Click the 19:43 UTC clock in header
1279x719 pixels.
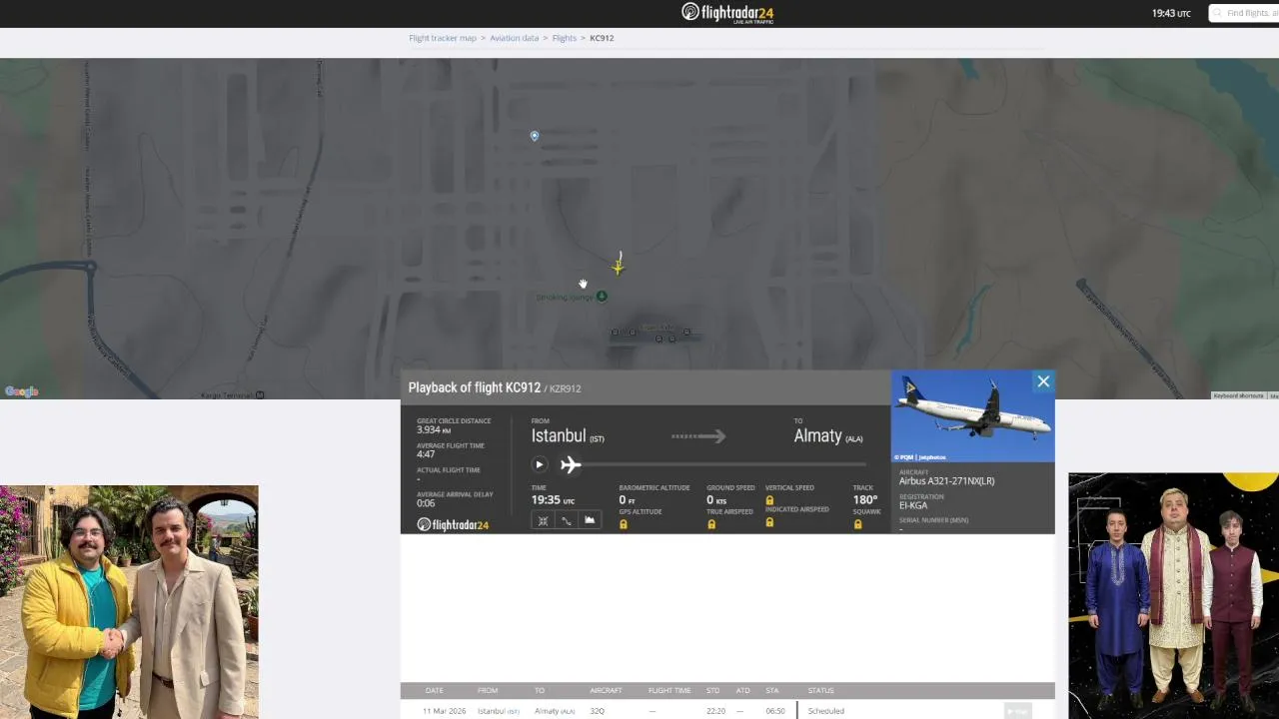(1171, 13)
